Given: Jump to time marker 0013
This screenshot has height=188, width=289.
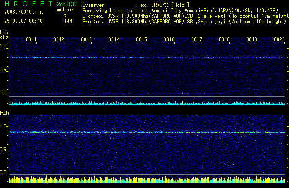Looking at the screenshot, I should (86, 39).
